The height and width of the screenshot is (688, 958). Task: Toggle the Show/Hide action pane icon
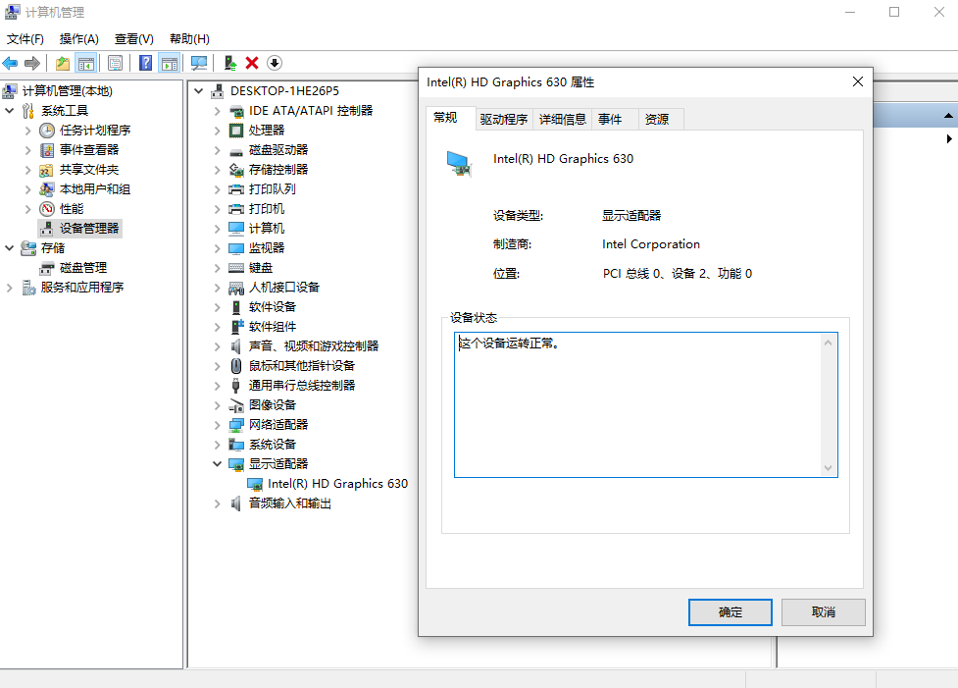click(169, 62)
